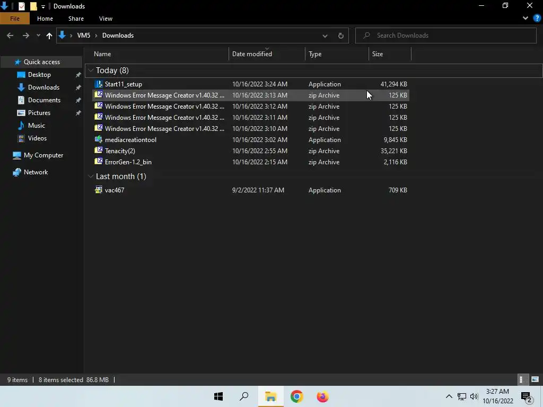Open Network in the navigation pane

pyautogui.click(x=36, y=172)
